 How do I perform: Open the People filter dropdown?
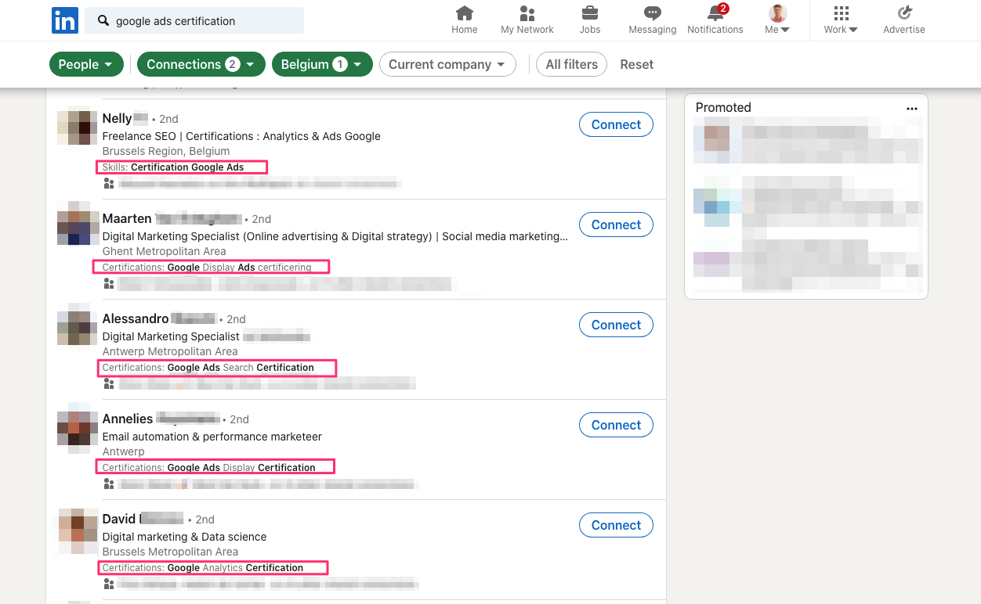tap(86, 64)
